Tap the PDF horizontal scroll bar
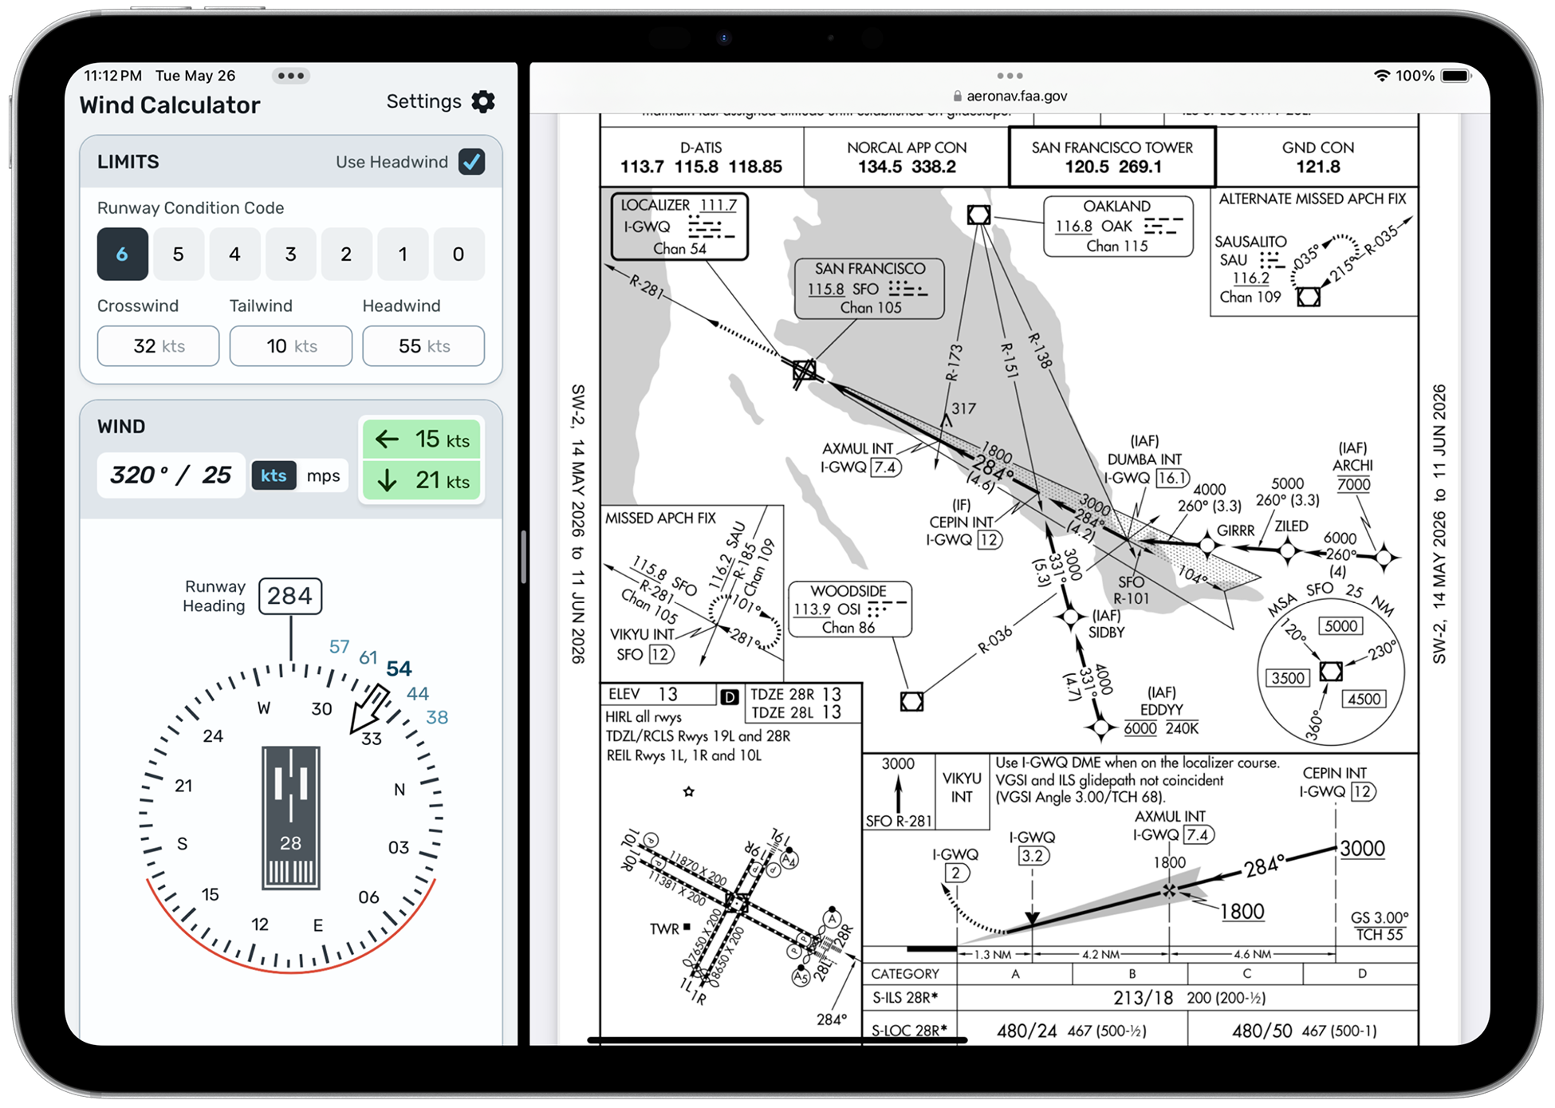The width and height of the screenshot is (1555, 1108). (x=777, y=1040)
